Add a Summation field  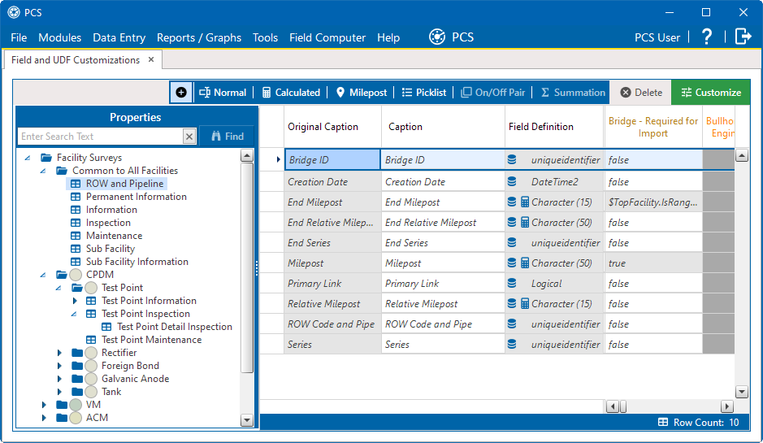[x=573, y=93]
